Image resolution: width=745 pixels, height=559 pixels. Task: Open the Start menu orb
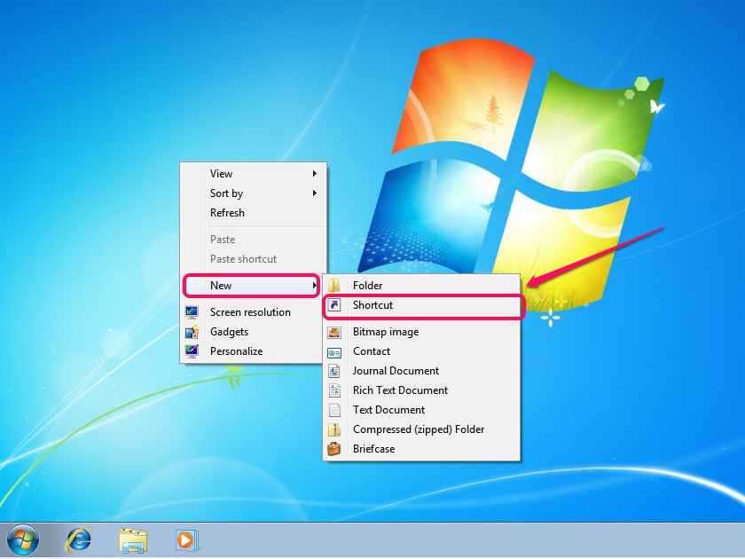(23, 539)
